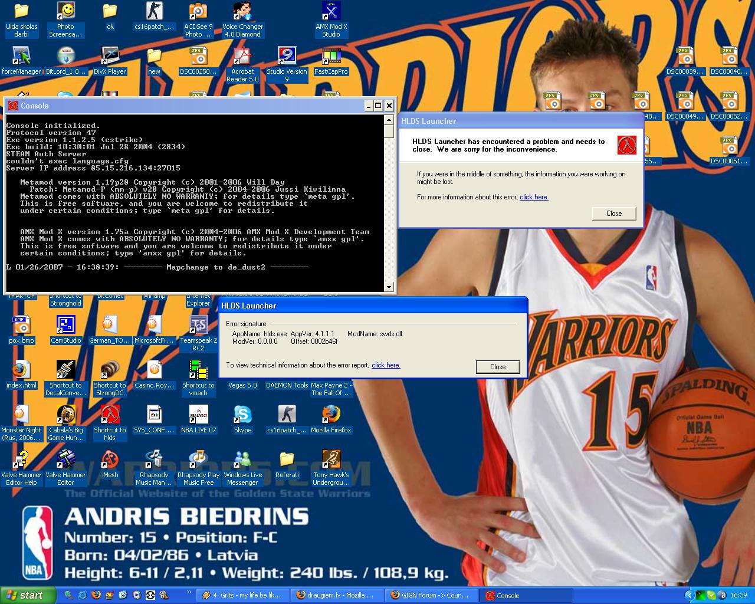The width and height of the screenshot is (755, 604).
Task: Click 'click here' for more error information
Action: [x=534, y=197]
